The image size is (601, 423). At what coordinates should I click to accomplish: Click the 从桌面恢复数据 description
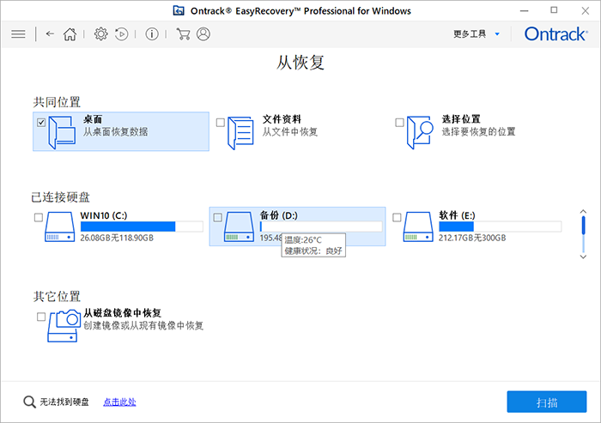(115, 132)
